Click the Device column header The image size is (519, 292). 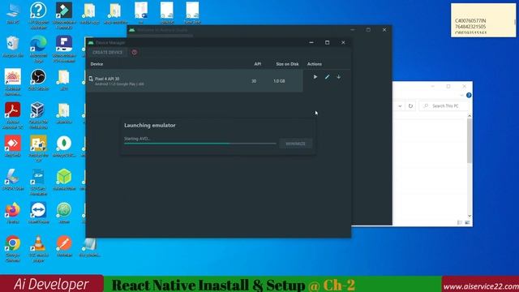click(97, 64)
